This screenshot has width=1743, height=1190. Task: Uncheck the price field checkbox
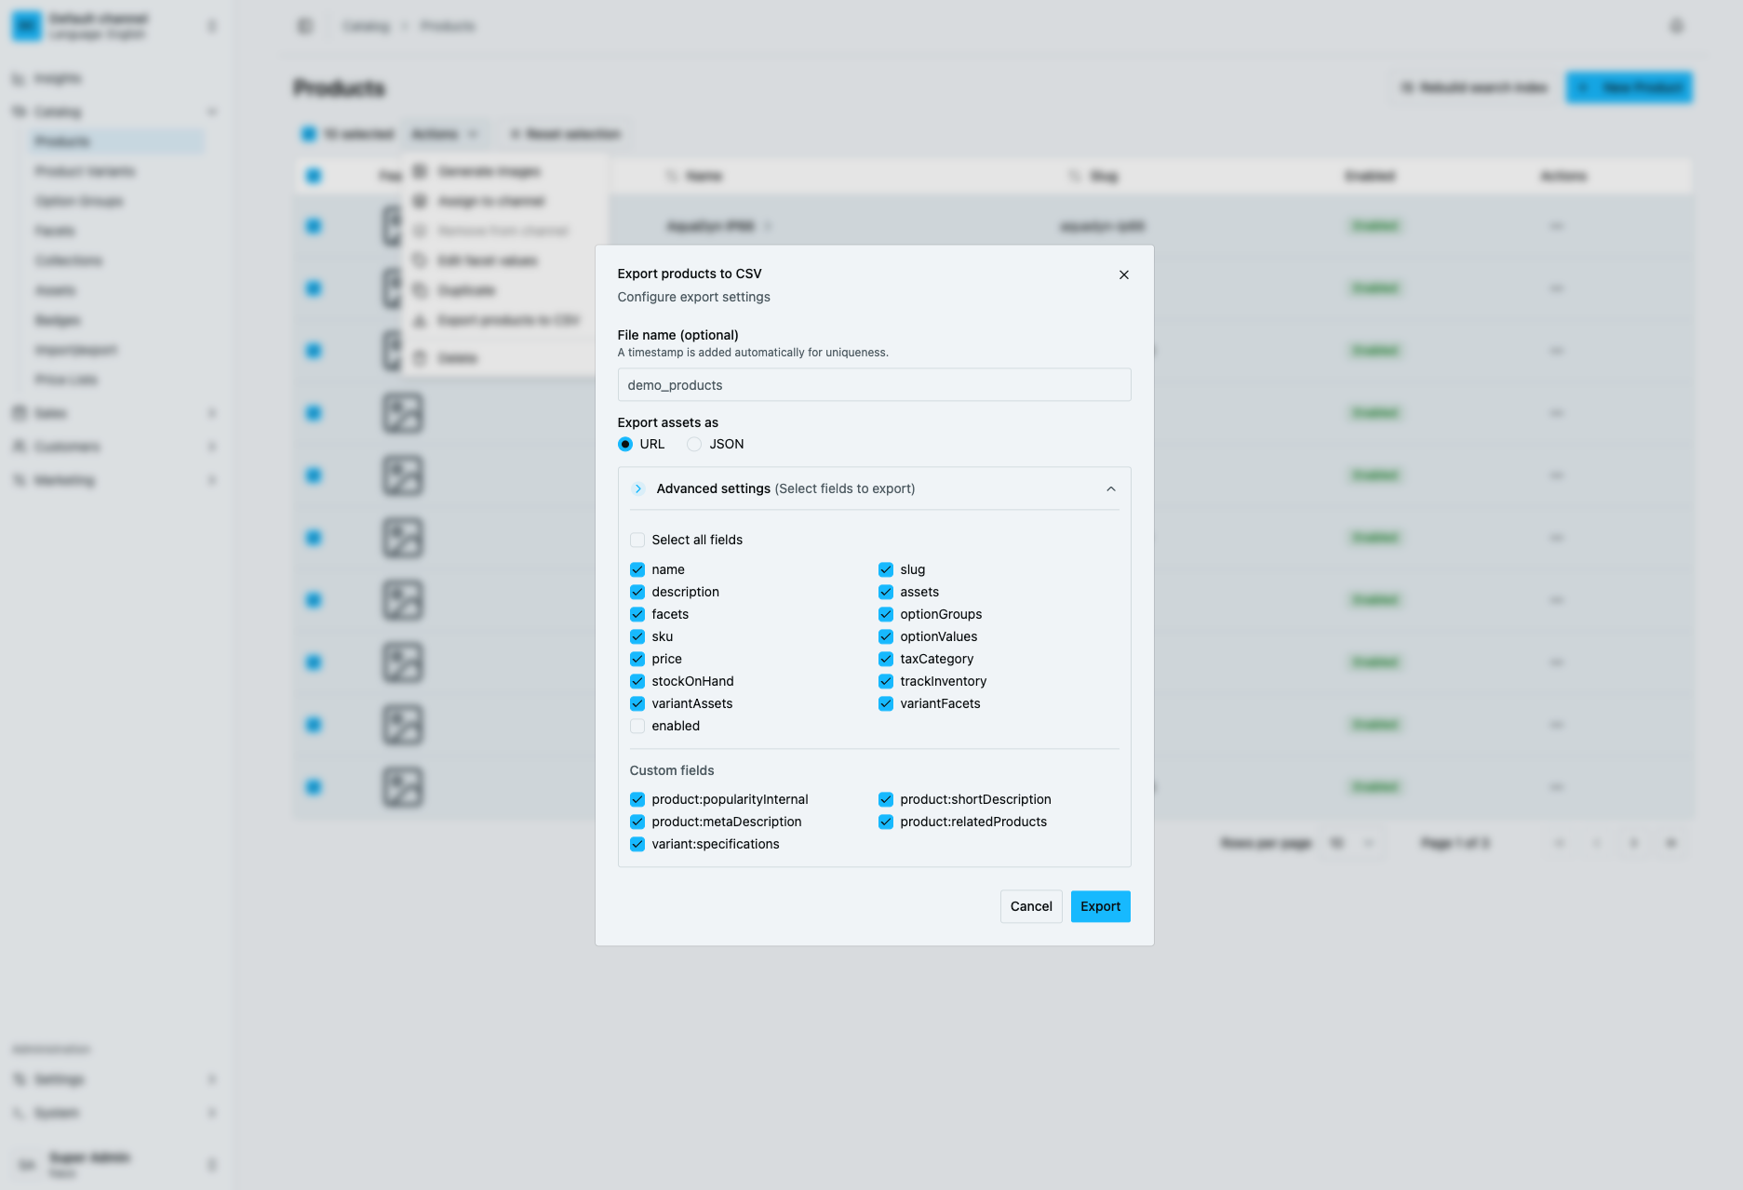click(x=637, y=659)
